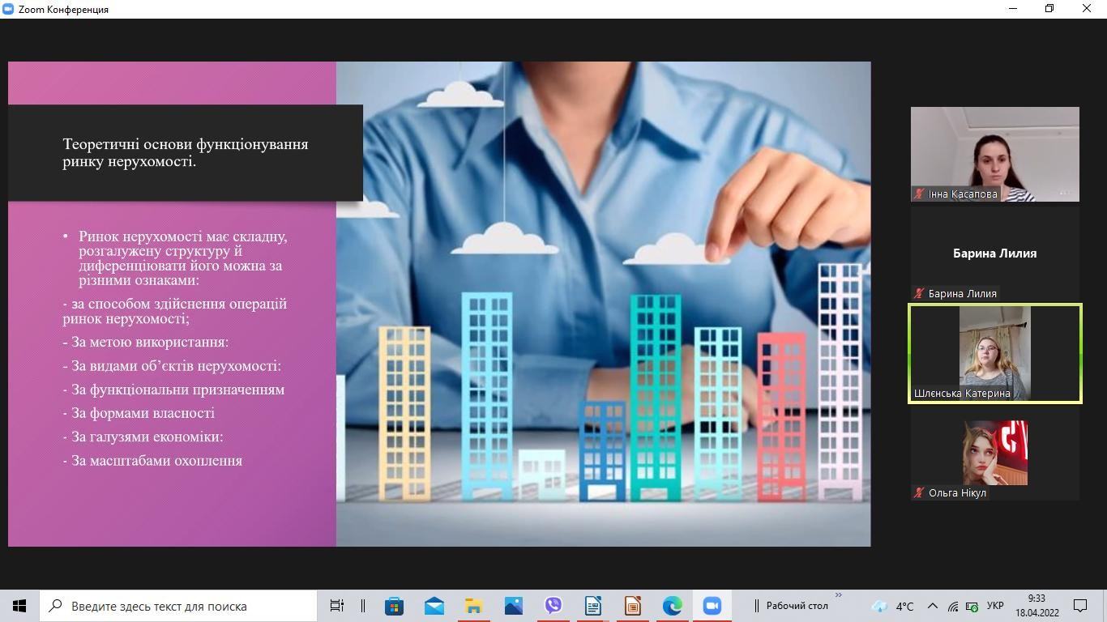Click muted mic icon beside Ольга Нікул
This screenshot has width=1107, height=622.
pos(919,492)
